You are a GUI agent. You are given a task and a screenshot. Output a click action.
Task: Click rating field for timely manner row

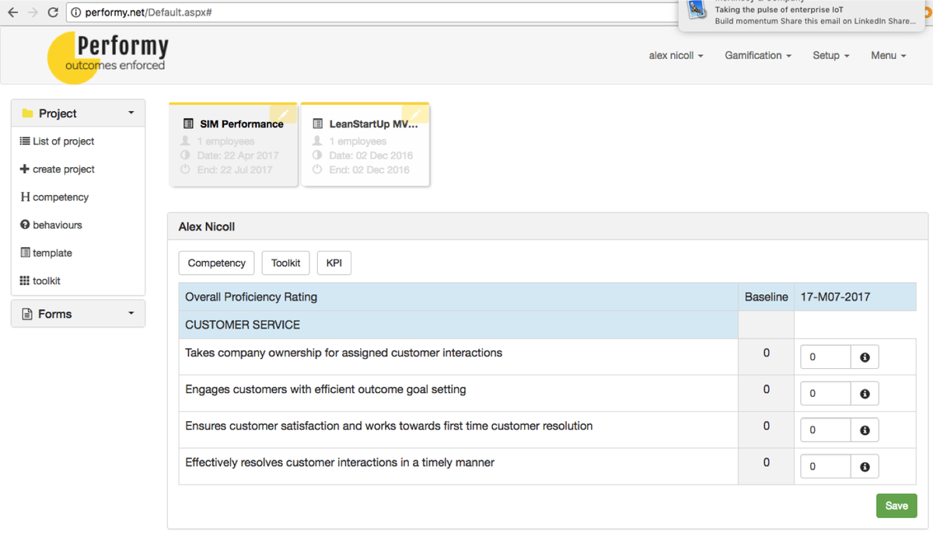826,467
